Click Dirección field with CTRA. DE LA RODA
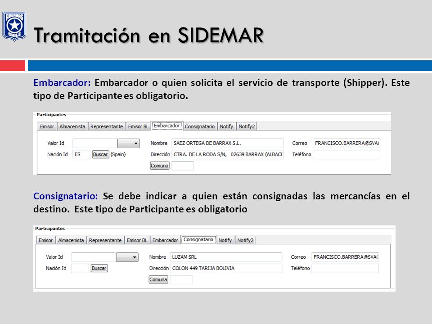 (x=227, y=154)
